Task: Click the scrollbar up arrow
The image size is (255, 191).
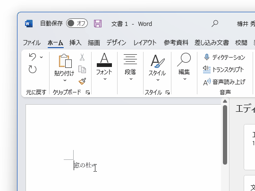Action: [x=225, y=101]
